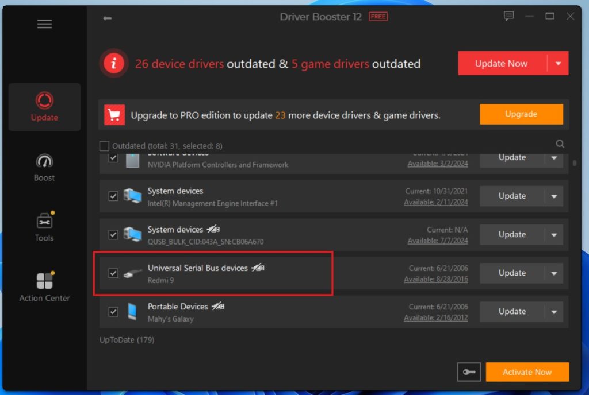The width and height of the screenshot is (589, 395).
Task: Open the Action Center tab
Action: (x=44, y=286)
